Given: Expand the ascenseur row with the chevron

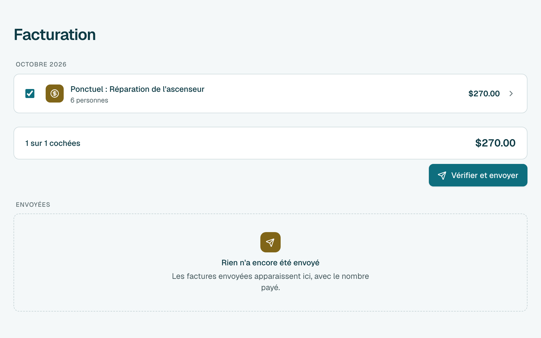Looking at the screenshot, I should pyautogui.click(x=511, y=94).
